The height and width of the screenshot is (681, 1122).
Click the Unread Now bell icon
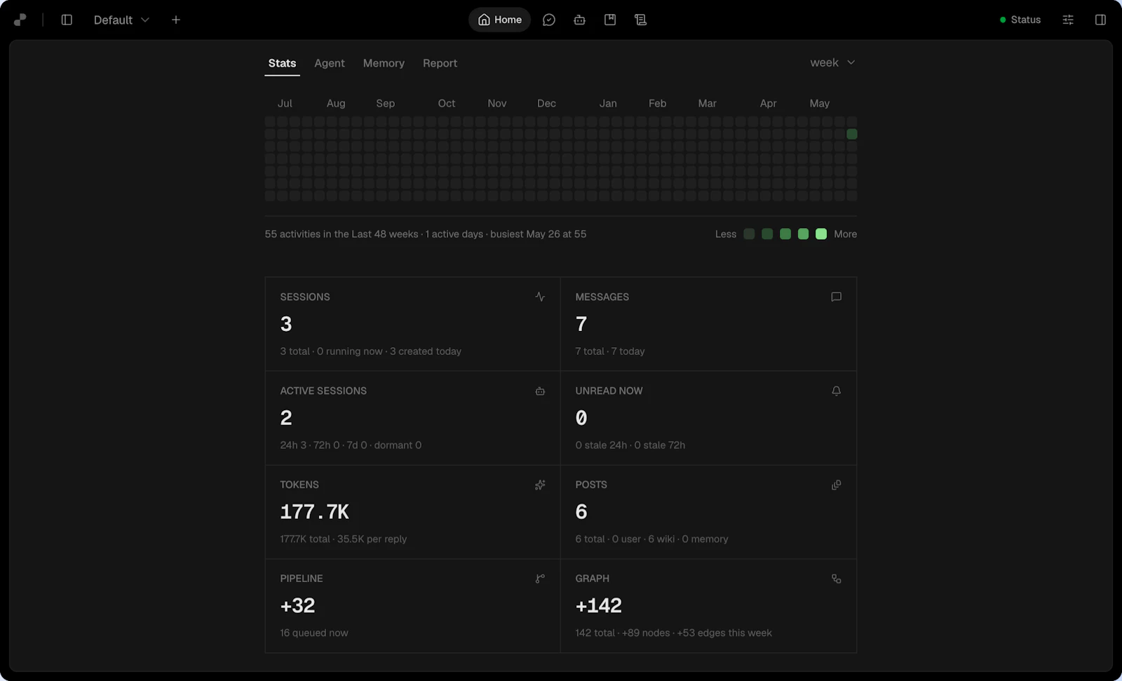836,391
